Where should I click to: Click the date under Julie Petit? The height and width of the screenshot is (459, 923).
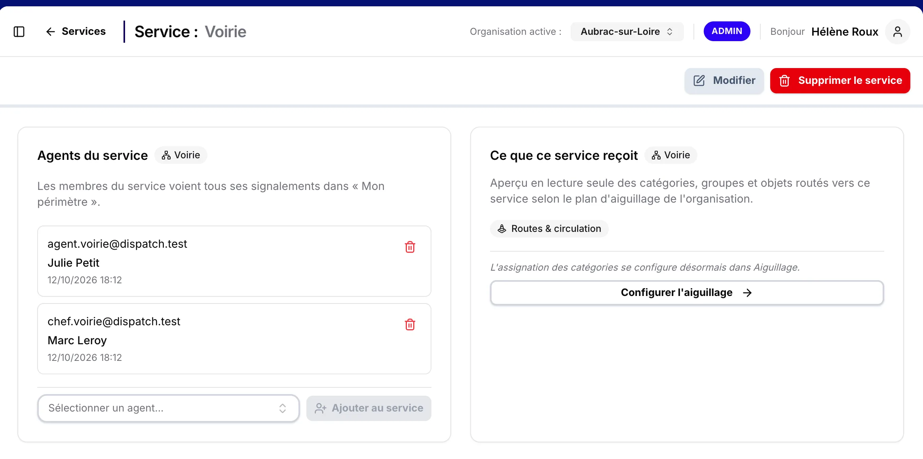(x=85, y=280)
